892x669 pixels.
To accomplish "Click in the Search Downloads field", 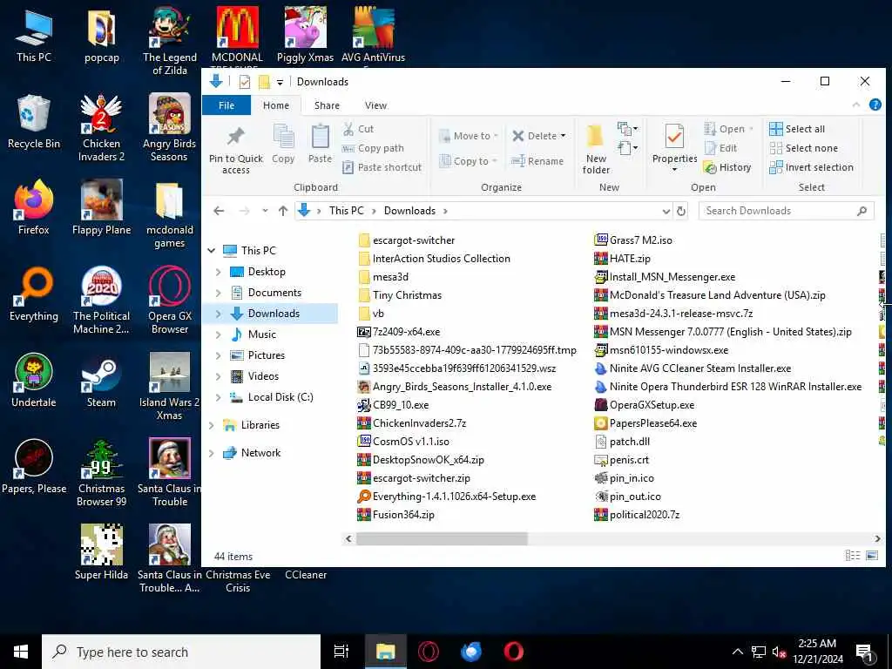I will [x=786, y=211].
